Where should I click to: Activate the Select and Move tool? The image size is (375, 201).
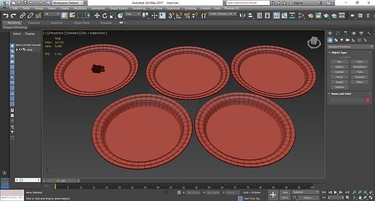(97, 16)
